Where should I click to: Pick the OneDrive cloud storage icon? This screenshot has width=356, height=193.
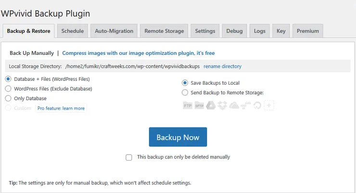click(x=234, y=105)
